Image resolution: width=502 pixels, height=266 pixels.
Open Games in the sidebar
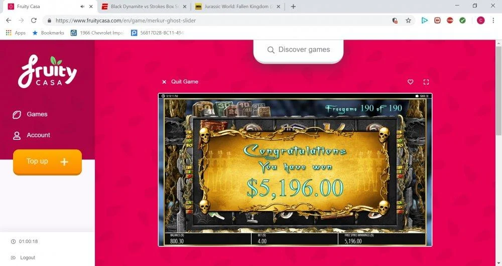30,114
